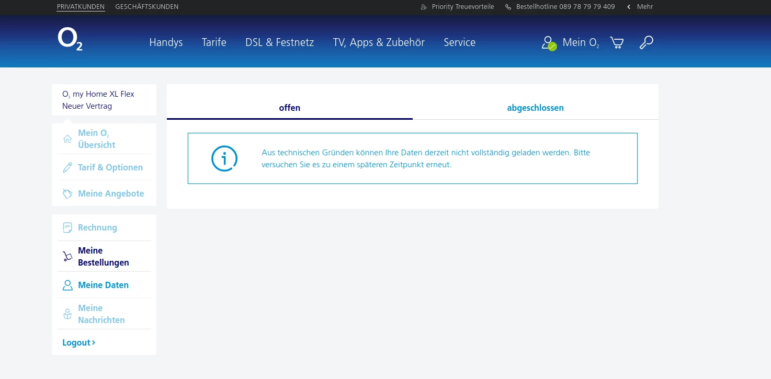
Task: Click the pencil icon beside Tarif & Optionen
Action: [67, 167]
